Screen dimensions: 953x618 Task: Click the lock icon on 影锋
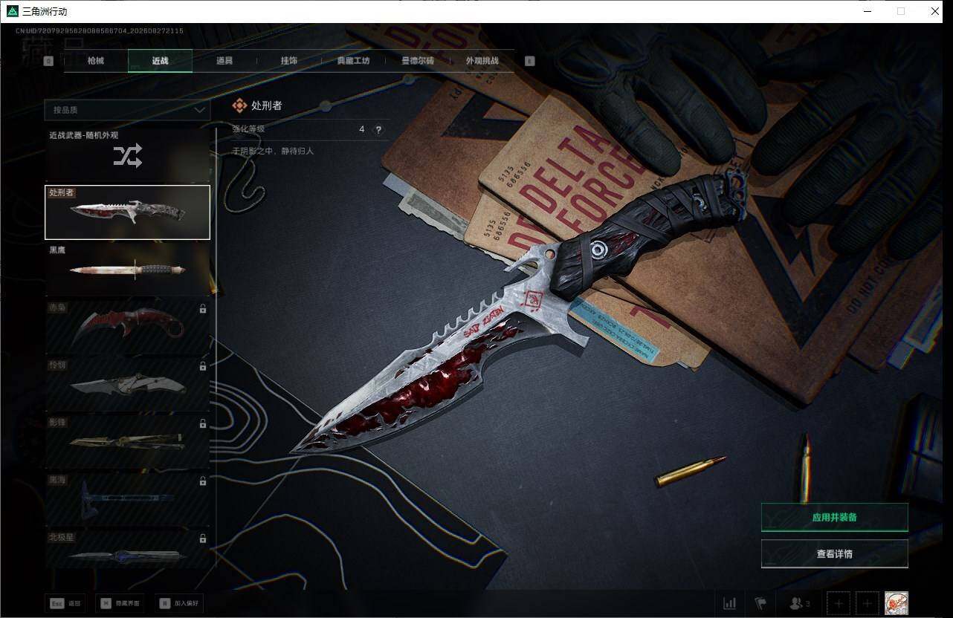(203, 423)
